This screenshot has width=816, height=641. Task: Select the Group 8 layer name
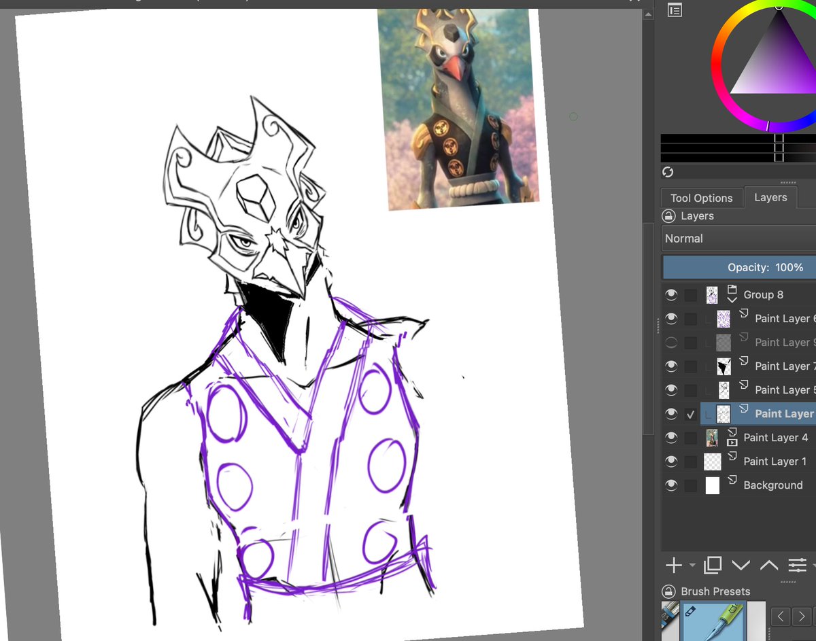pos(763,294)
